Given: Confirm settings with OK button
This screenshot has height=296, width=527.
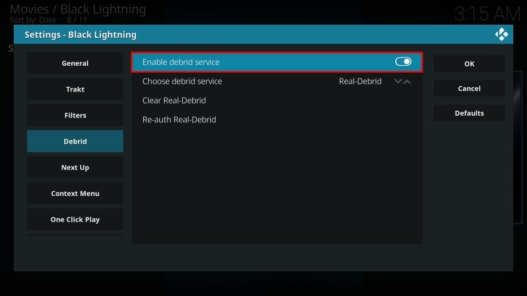Looking at the screenshot, I should coord(469,64).
